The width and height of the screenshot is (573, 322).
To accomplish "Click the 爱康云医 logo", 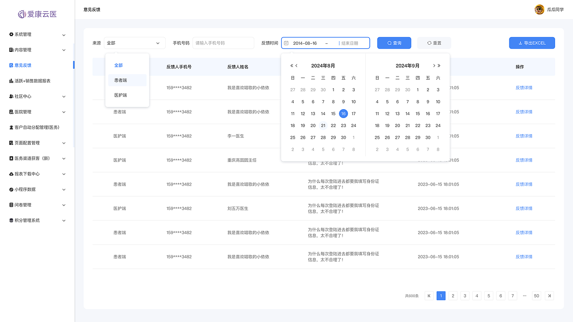I will pyautogui.click(x=37, y=14).
